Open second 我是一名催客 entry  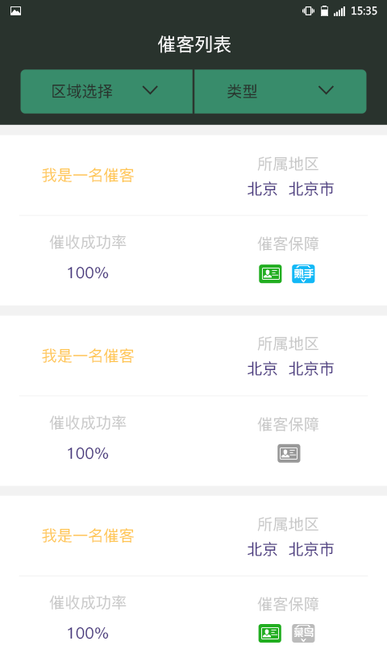click(88, 356)
